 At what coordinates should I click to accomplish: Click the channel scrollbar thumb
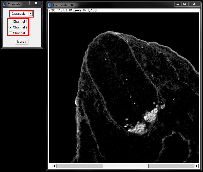(x=125, y=166)
